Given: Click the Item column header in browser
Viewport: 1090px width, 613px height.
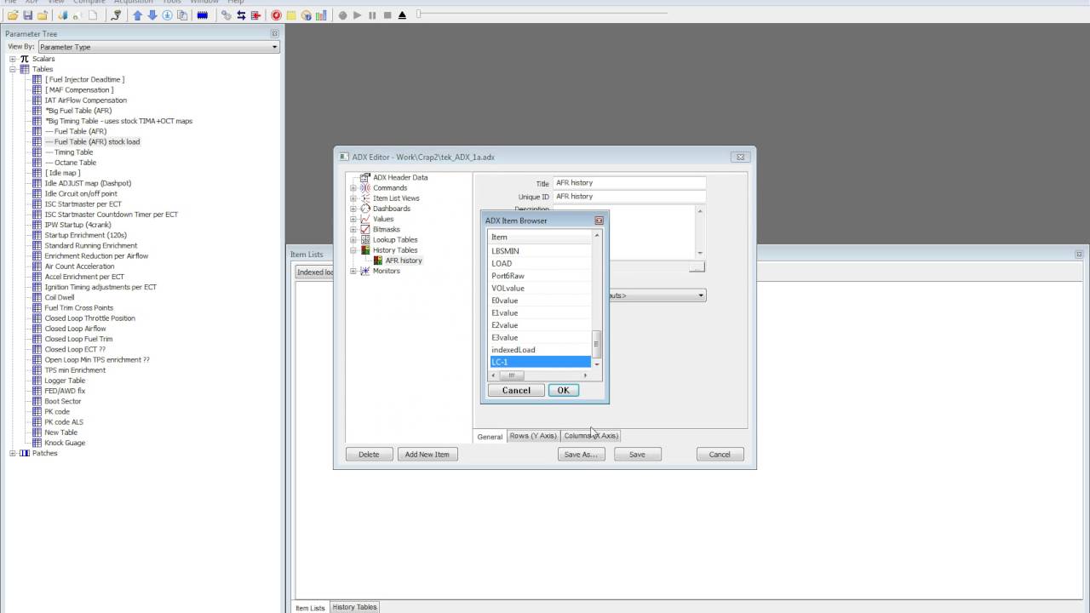Looking at the screenshot, I should coord(540,237).
